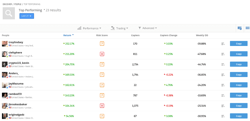Screen dimensions: 250x121
Task: Click the search magnifier icon
Action: (x=9, y=13)
